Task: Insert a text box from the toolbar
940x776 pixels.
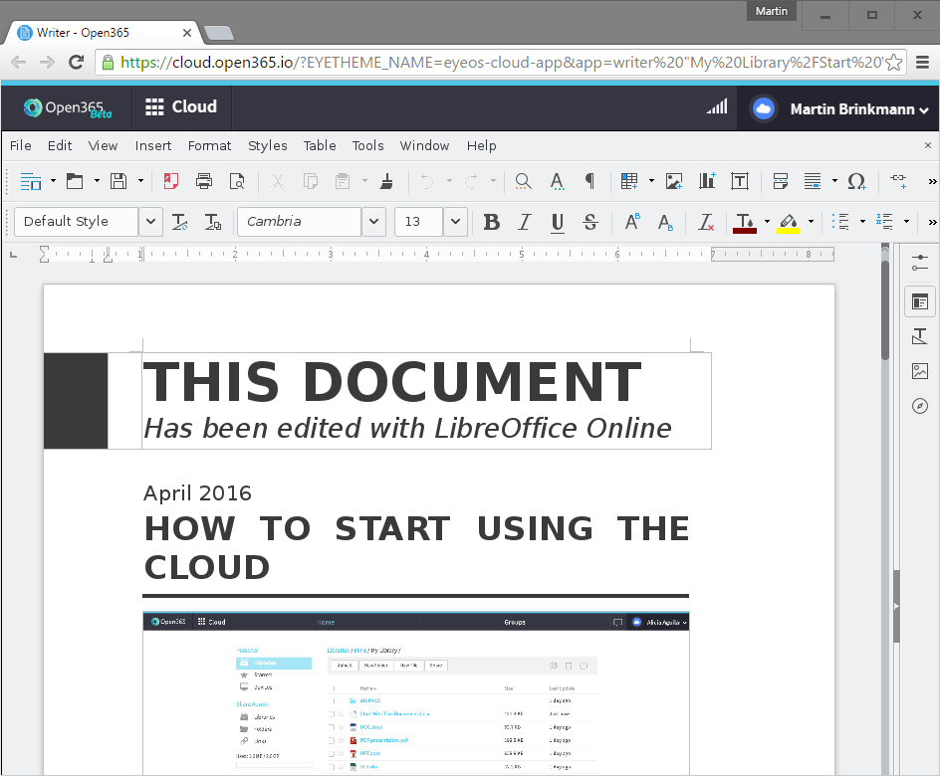Action: [739, 181]
